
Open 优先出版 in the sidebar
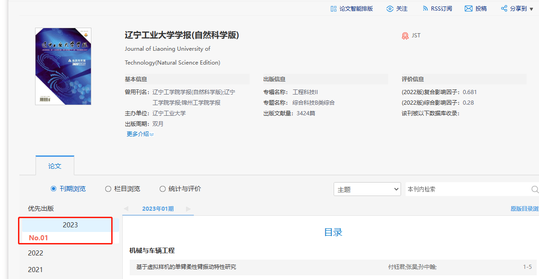41,208
